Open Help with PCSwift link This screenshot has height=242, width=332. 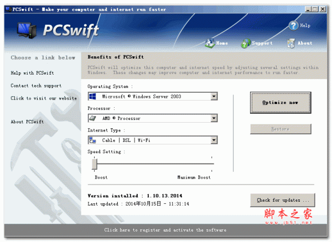pos(33,73)
